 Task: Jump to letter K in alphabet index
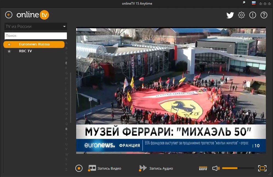coord(66,94)
